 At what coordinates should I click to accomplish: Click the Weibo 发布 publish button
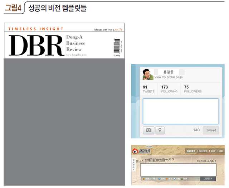coord(208,179)
